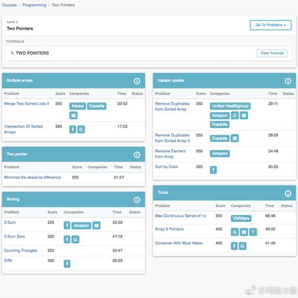Go to Courses breadcrumb
The image size is (298, 298).
coord(9,5)
